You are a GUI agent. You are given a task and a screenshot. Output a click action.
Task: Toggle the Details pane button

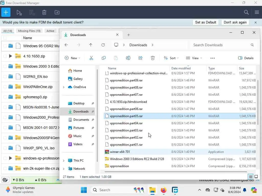(246, 58)
